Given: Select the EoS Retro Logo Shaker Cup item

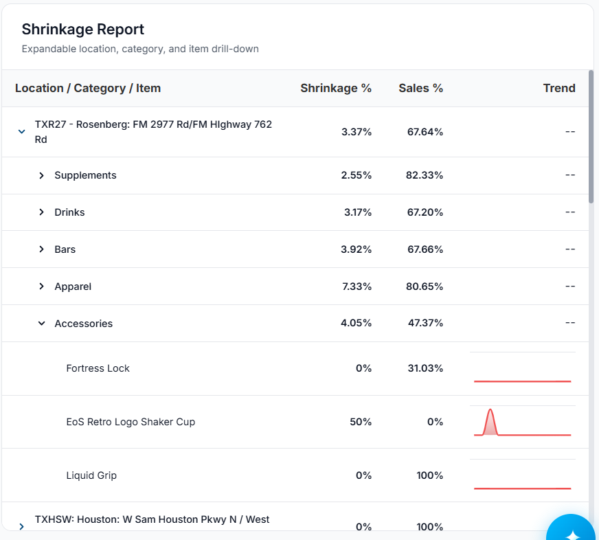Looking at the screenshot, I should [131, 422].
